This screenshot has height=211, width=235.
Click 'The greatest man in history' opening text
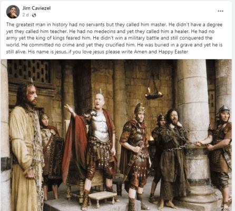pyautogui.click(x=34, y=24)
